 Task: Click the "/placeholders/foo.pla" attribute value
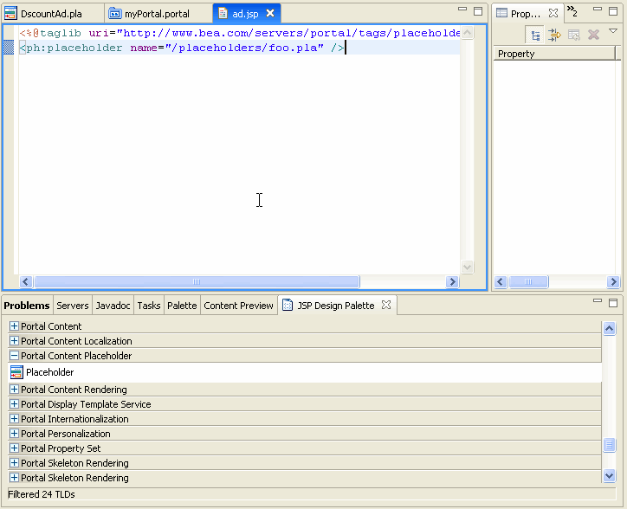(x=244, y=48)
